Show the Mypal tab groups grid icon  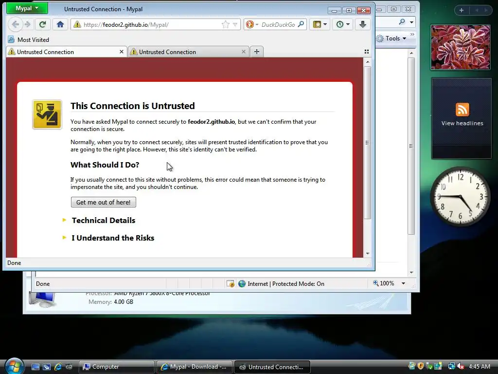367,52
